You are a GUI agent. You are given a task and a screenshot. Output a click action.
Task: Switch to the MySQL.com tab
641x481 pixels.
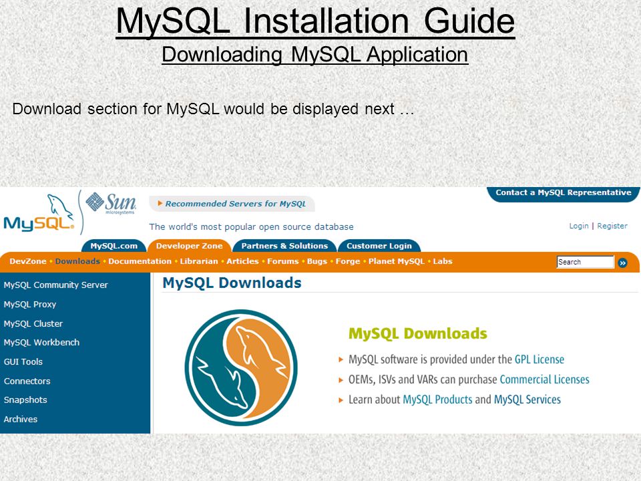point(114,246)
